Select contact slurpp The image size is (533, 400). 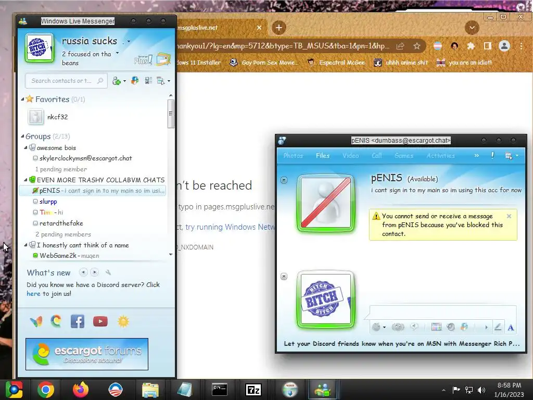(48, 202)
